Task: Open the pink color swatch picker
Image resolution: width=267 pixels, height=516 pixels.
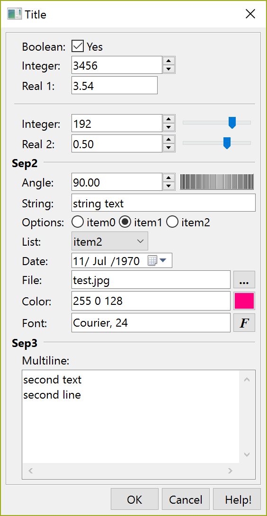Action: [x=244, y=301]
